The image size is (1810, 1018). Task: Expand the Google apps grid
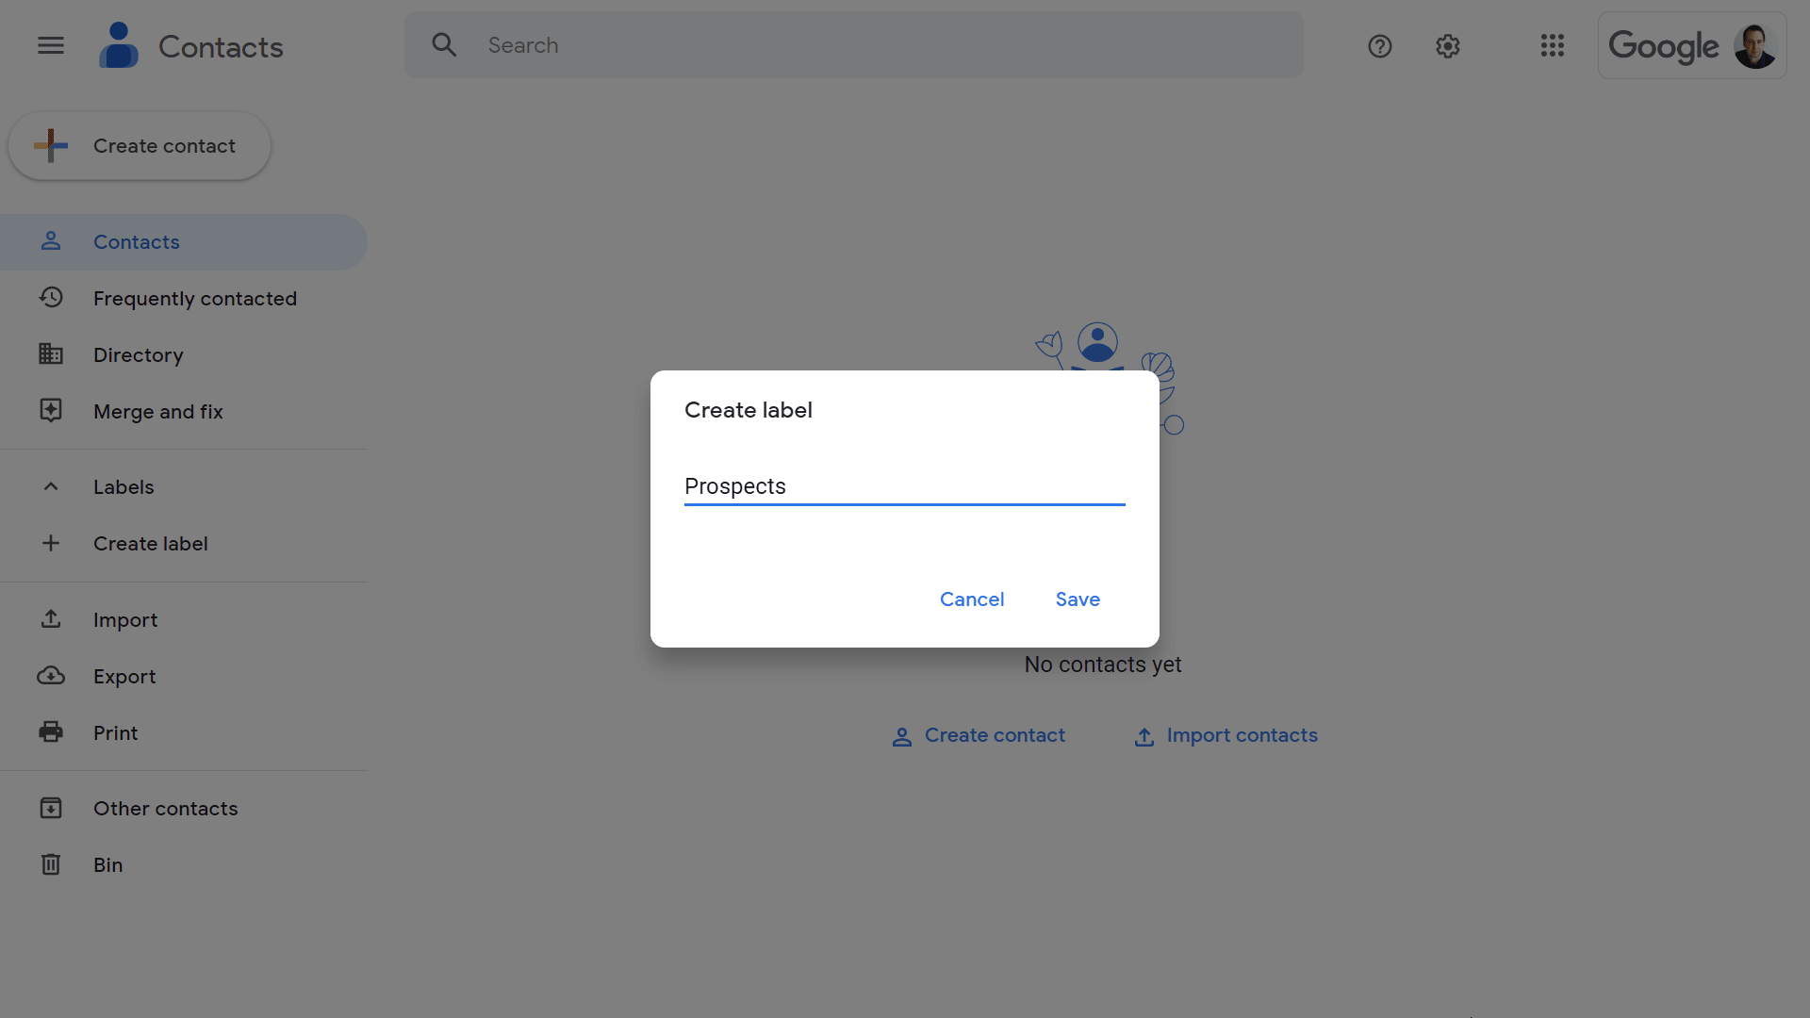(x=1553, y=44)
